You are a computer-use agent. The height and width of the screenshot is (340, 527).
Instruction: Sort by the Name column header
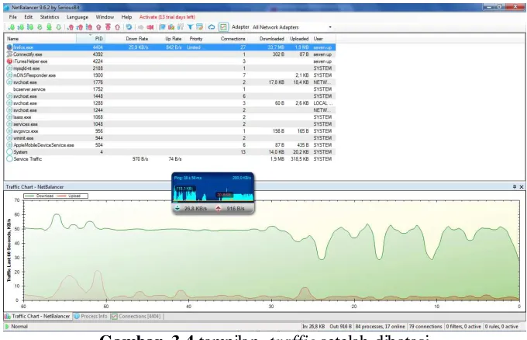click(x=40, y=39)
